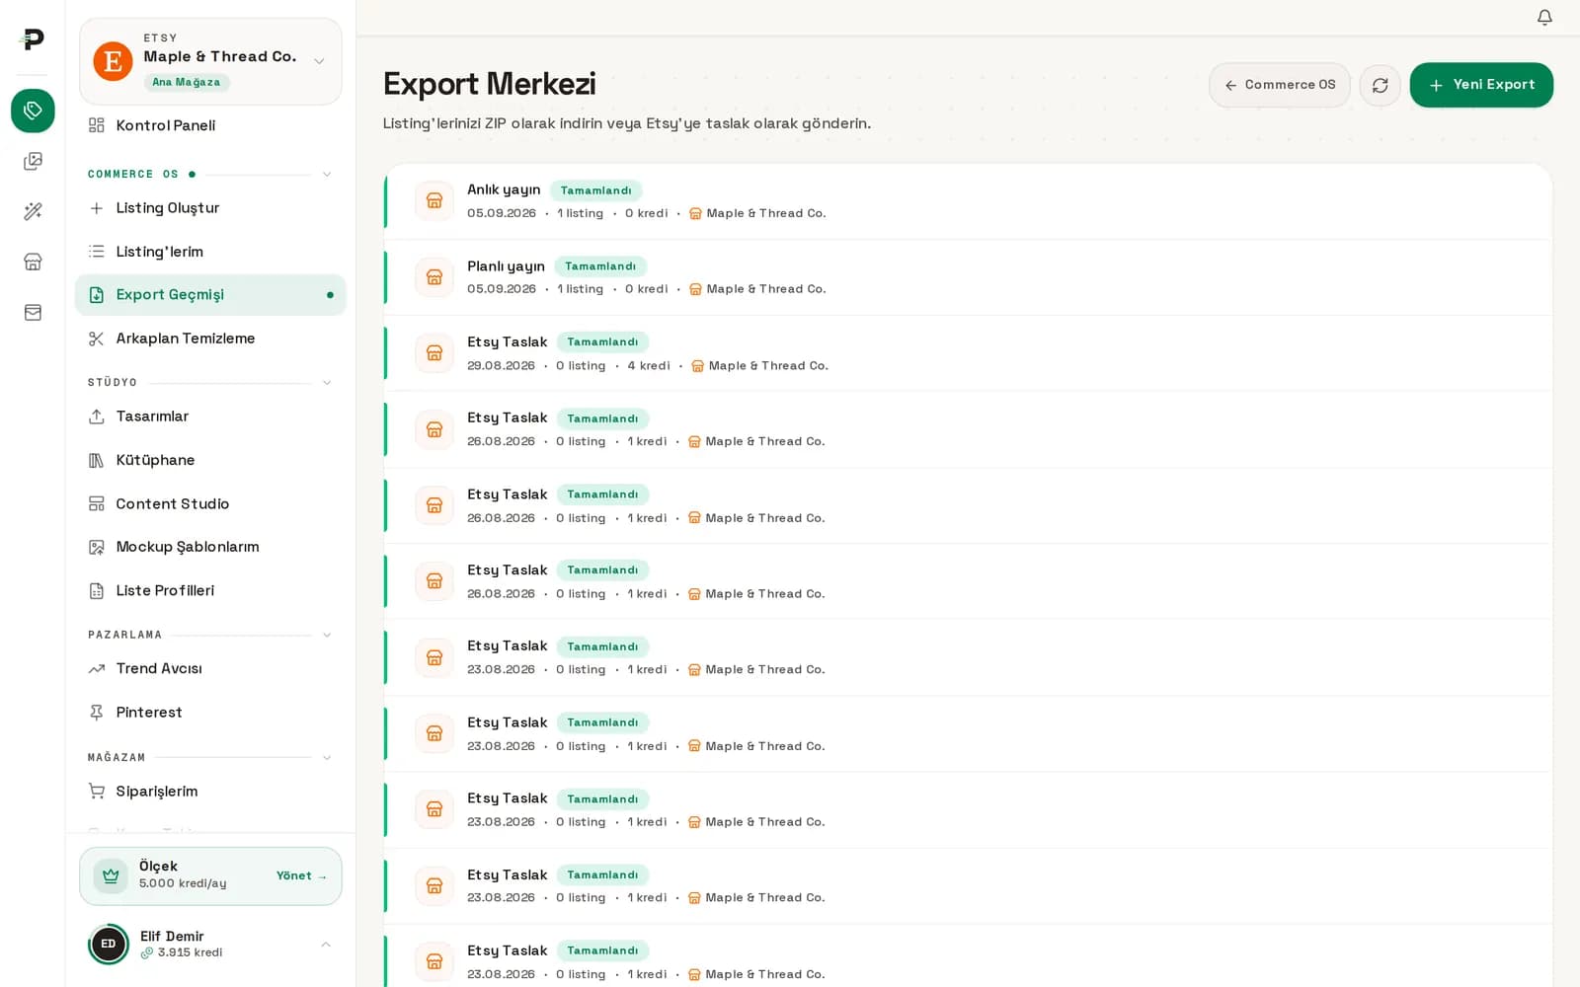Open Arkaplan Temizleme

click(x=210, y=339)
